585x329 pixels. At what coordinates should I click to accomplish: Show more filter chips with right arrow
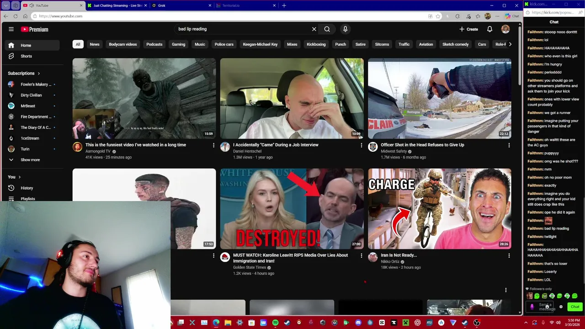point(510,44)
